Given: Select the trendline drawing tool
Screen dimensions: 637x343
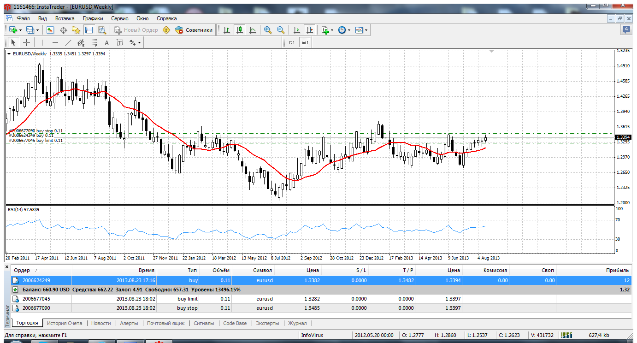Looking at the screenshot, I should point(68,42).
